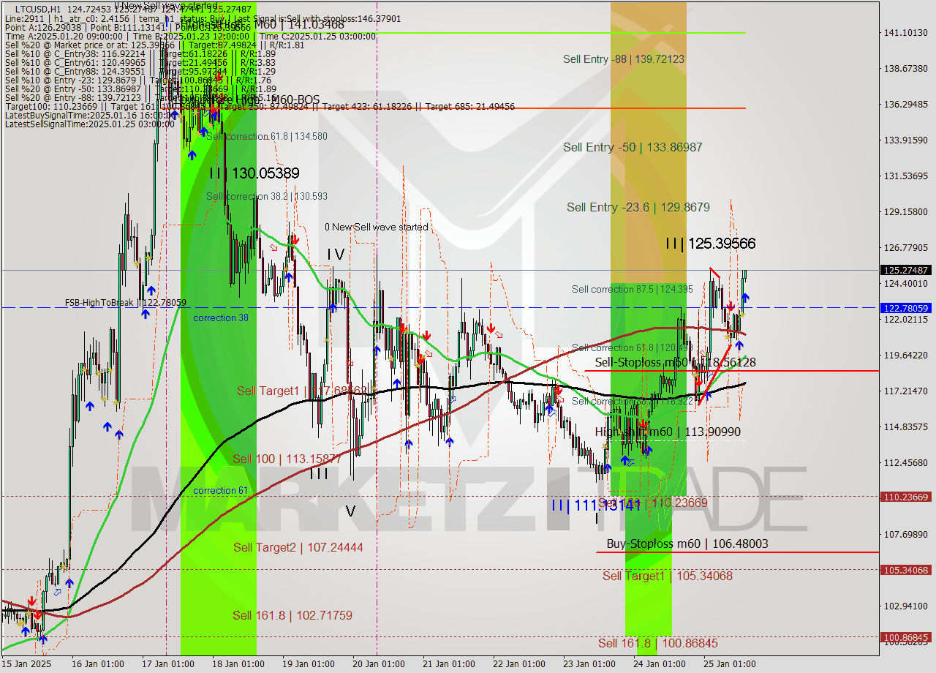Select the blue 'I I | 111.13141' label

596,505
